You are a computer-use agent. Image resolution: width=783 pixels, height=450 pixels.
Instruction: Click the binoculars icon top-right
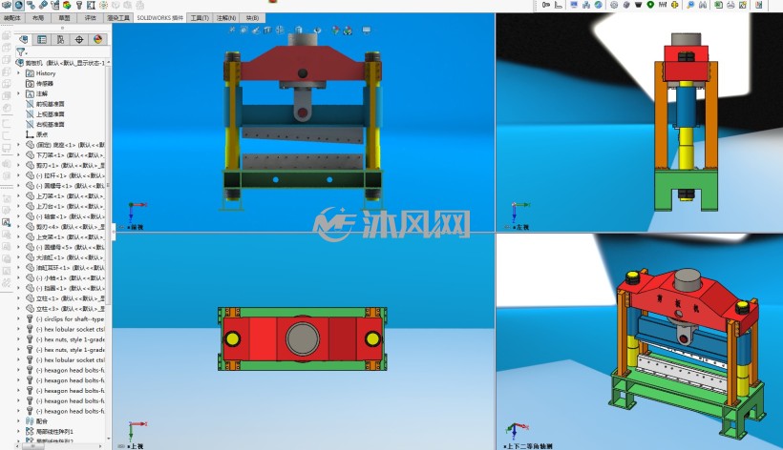[x=703, y=5]
